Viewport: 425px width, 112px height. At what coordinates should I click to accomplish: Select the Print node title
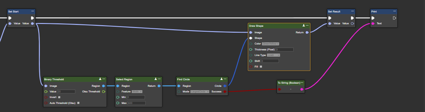pyautogui.click(x=374, y=12)
